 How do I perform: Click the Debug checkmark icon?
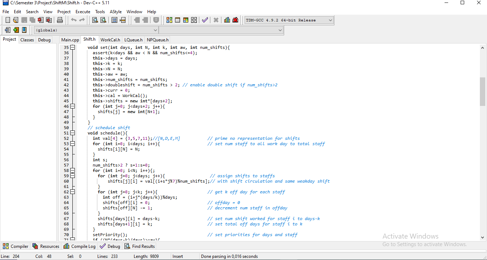click(205, 20)
